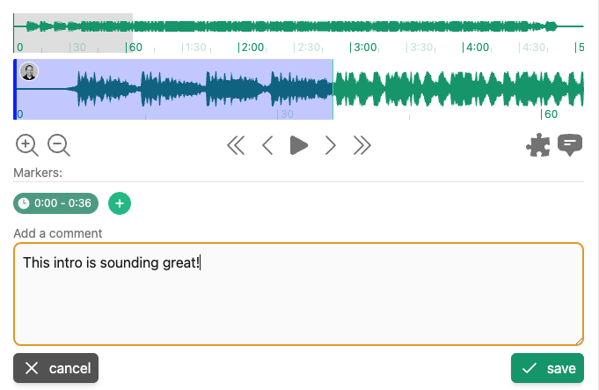599x390 pixels.
Task: Click the zoom in magnifier icon
Action: [x=27, y=145]
